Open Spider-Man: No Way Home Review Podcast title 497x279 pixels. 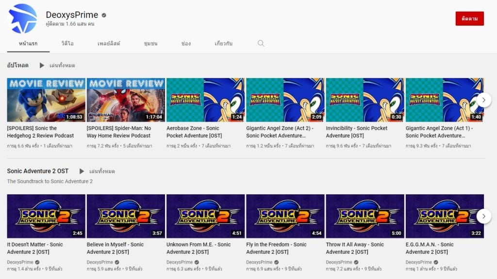coord(119,132)
